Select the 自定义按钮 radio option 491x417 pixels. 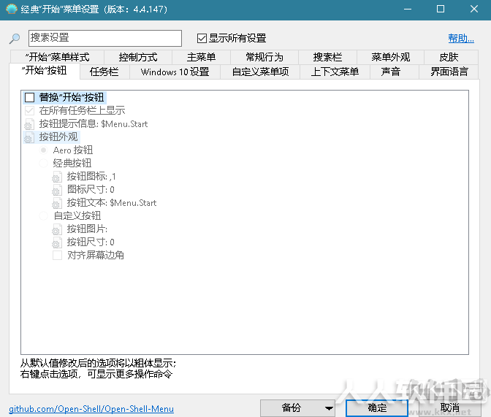click(44, 215)
